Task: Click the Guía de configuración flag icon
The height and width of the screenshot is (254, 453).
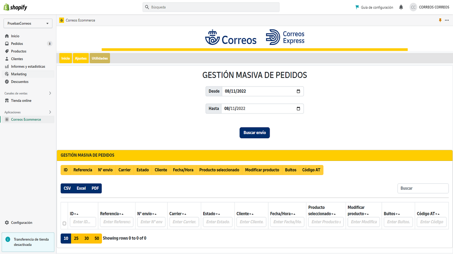Action: tap(357, 7)
